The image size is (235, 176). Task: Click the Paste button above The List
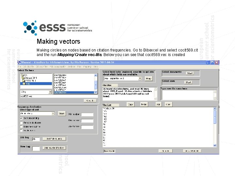pos(144,105)
